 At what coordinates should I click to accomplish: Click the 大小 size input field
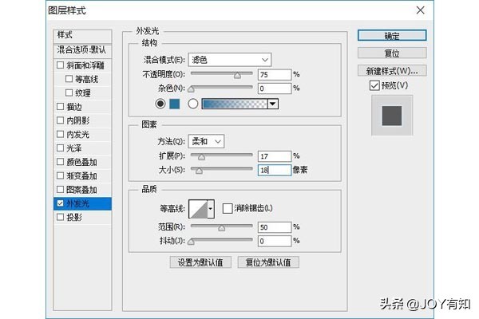[x=273, y=170]
